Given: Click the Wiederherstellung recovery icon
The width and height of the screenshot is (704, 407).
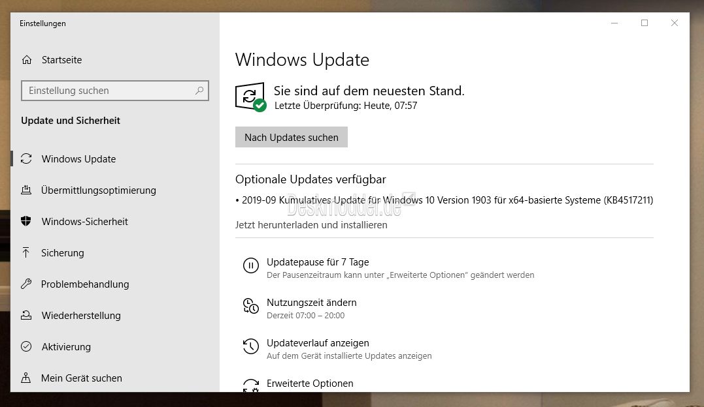Looking at the screenshot, I should point(26,315).
